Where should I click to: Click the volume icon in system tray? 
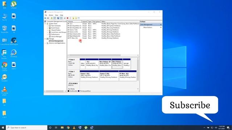click(x=216, y=127)
